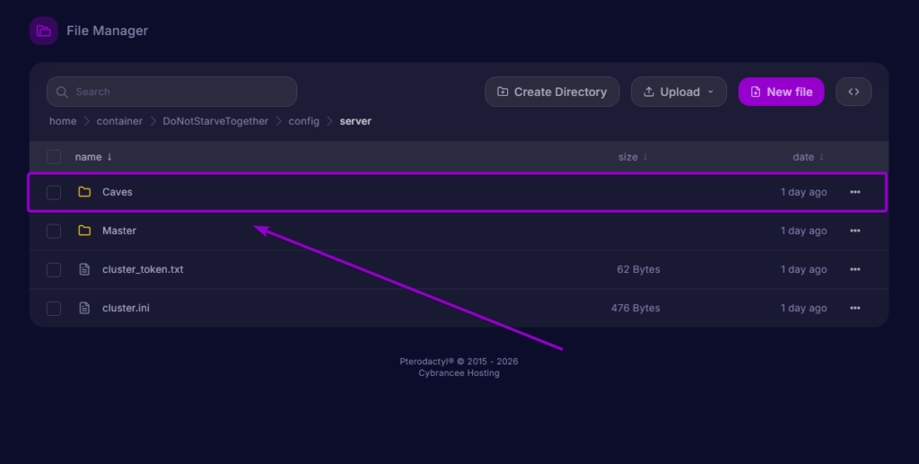Viewport: 919px width, 464px height.
Task: Go to the container breadcrumb
Action: pos(119,121)
